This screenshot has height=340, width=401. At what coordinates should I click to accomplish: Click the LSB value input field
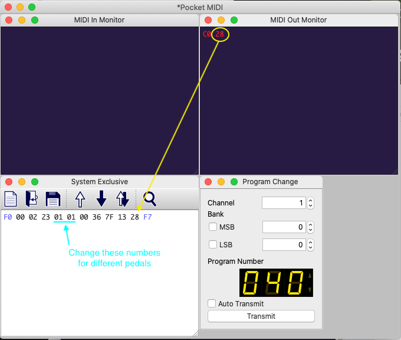coord(284,245)
